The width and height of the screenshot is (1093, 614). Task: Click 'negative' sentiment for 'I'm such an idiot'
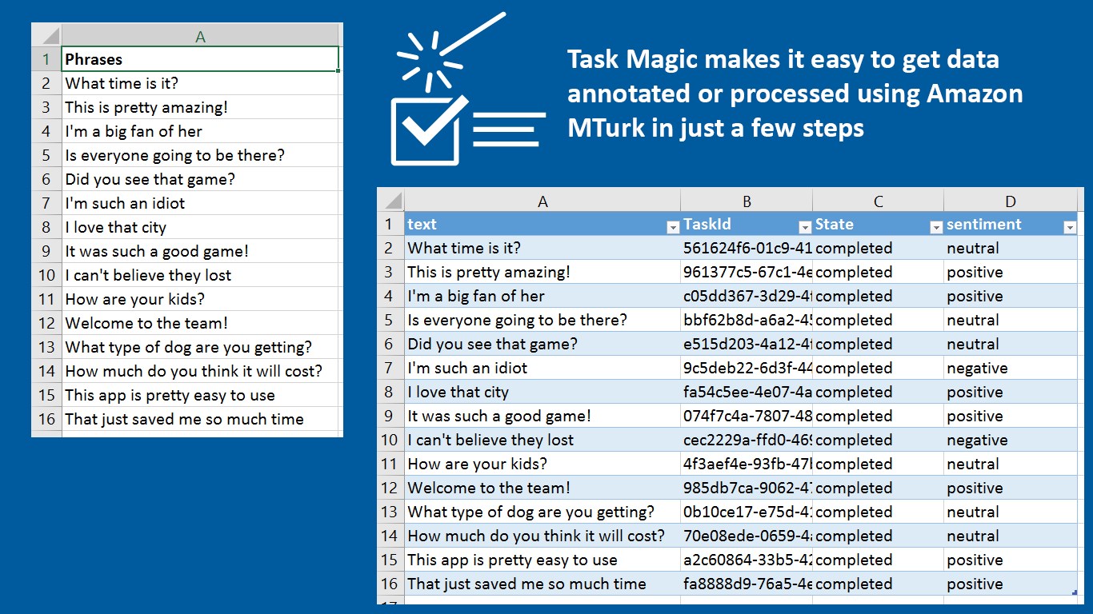pyautogui.click(x=1011, y=368)
